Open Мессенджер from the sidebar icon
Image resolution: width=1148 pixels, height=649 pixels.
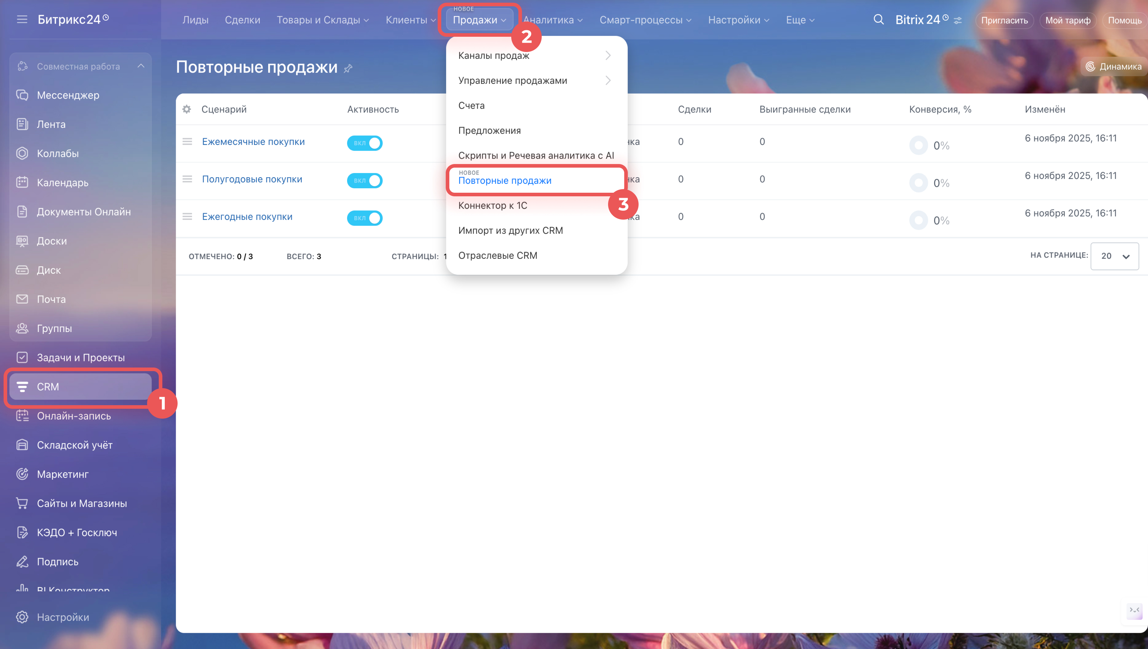22,95
